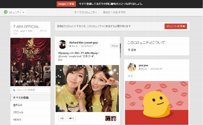Click the poe poe user name

143,65
